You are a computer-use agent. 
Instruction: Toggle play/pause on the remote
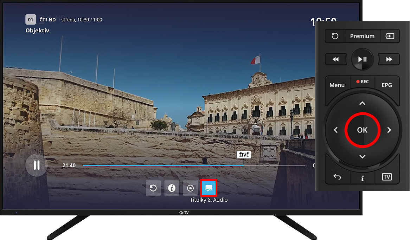point(362,59)
